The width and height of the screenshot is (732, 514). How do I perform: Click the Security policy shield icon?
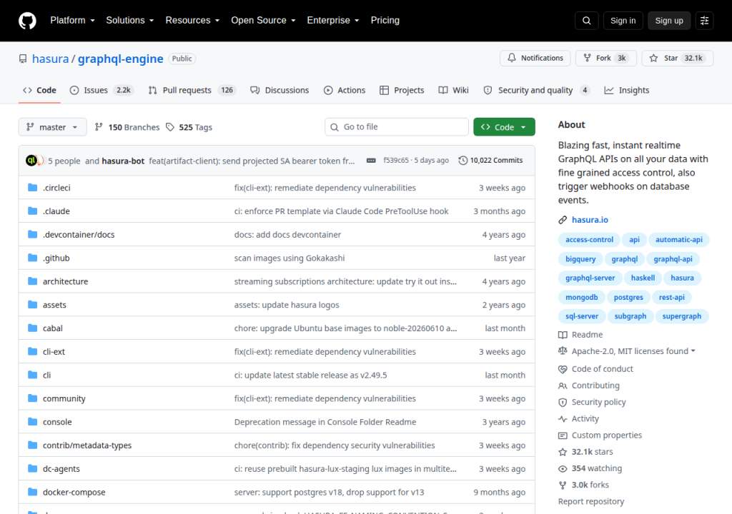point(563,402)
